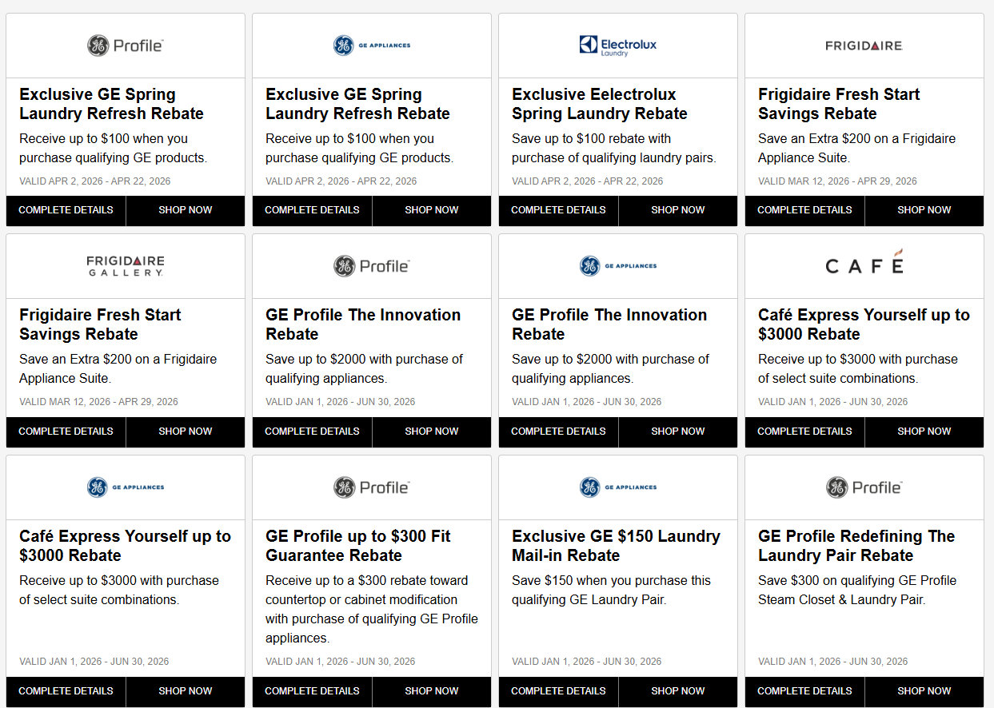Viewport: 994px width, 708px height.
Task: Click GE Appliances logo on $150 Laundry Mail-in card
Action: (x=617, y=487)
